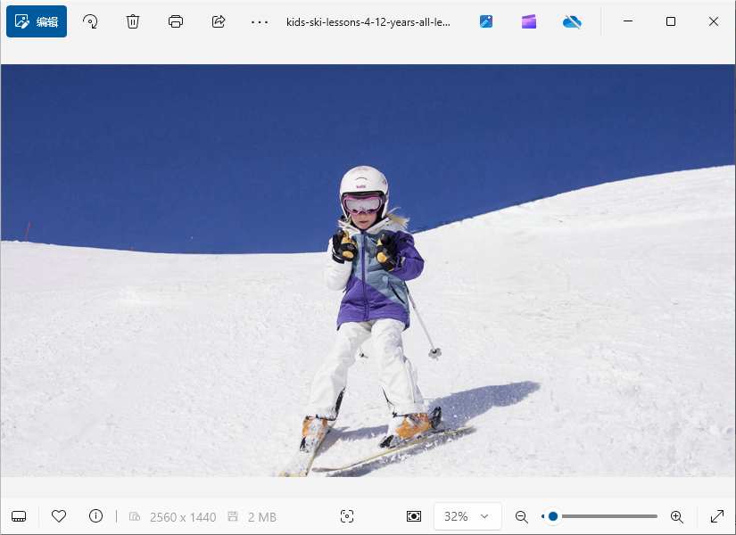
Task: Toggle the filmstrip view in the status bar
Action: [x=19, y=516]
